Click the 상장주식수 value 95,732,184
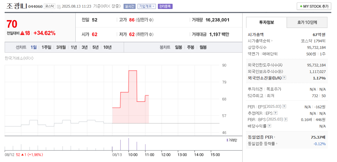Image resolution: width=337 pixels, height=162 pixels. coord(316,47)
